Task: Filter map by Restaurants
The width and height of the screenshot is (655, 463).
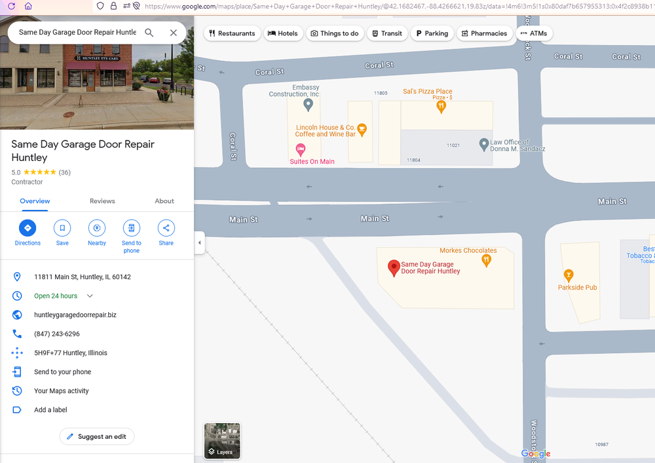Action: point(233,33)
